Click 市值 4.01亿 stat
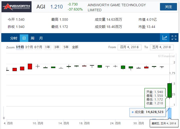The image size is (180, 129). point(147,19)
